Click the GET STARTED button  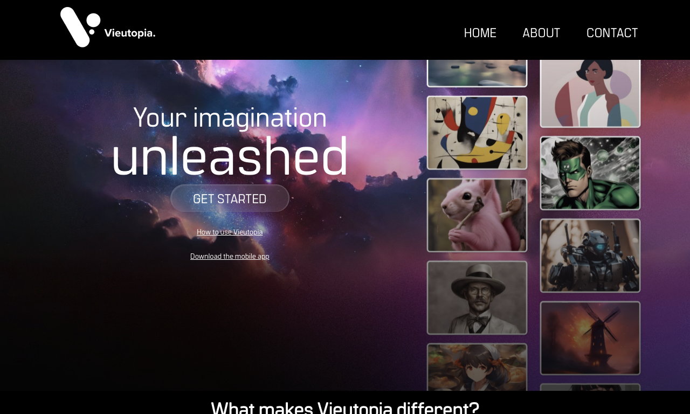(x=230, y=198)
